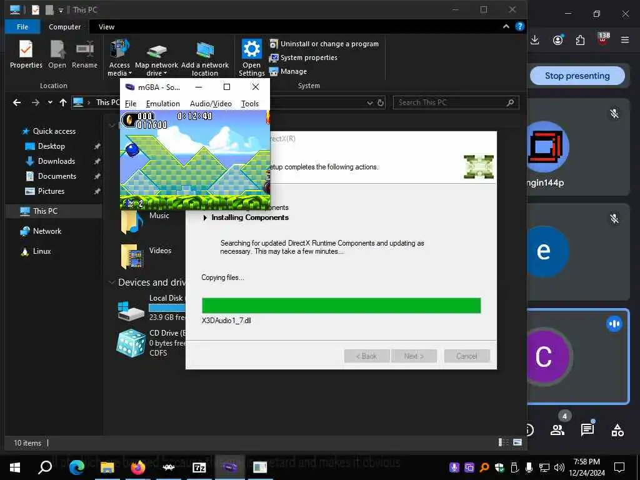The height and width of the screenshot is (480, 640).
Task: Open the meeting activities shapes icon
Action: [617, 430]
